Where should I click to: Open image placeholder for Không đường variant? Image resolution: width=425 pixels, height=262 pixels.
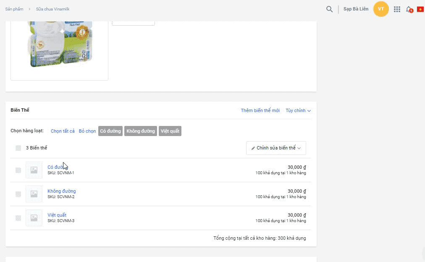34,194
